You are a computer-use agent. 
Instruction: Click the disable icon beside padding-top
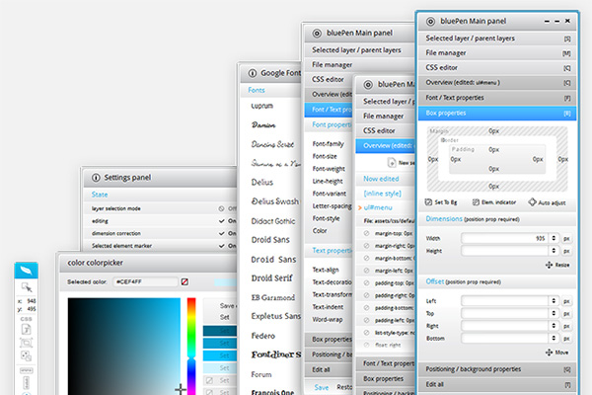pos(366,282)
